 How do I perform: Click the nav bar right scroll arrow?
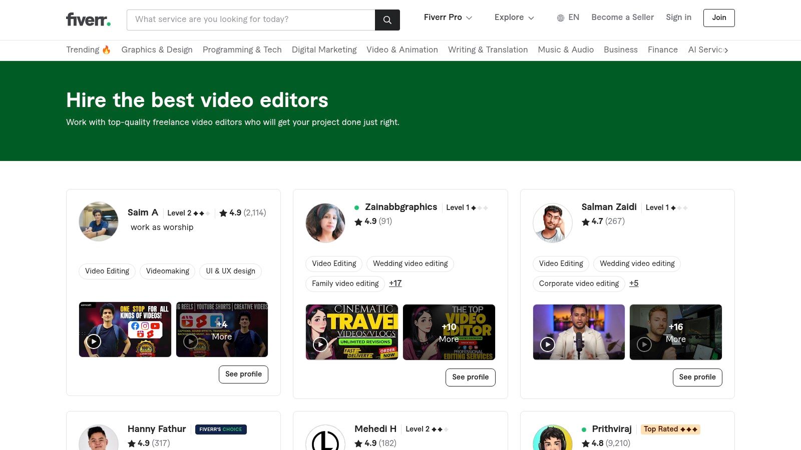pyautogui.click(x=726, y=50)
